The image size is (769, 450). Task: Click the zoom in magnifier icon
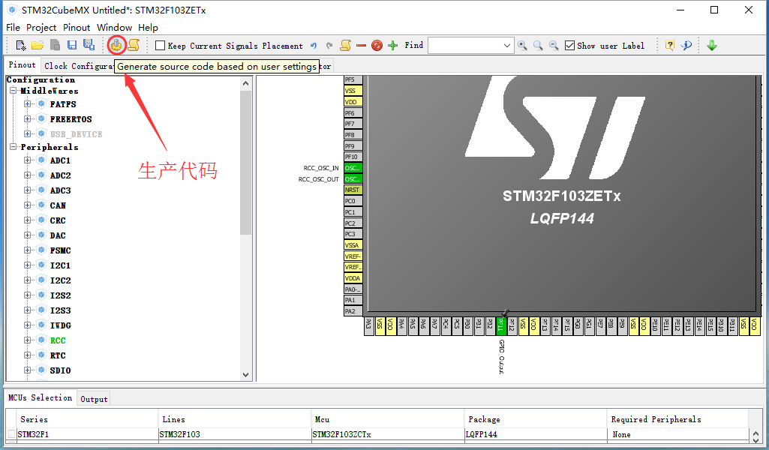(522, 46)
